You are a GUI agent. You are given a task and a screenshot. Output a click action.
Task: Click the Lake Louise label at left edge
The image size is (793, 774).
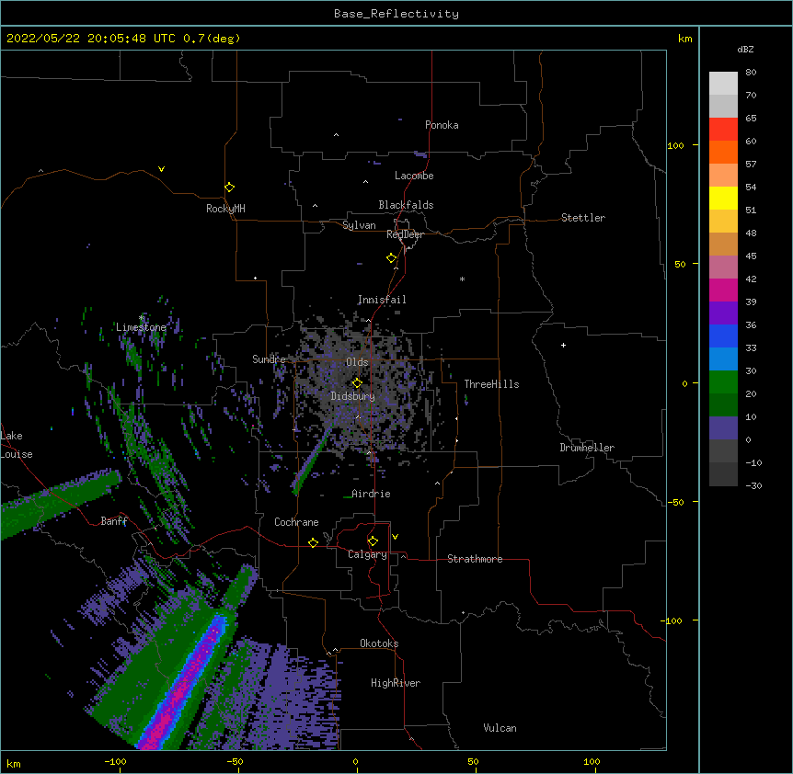(17, 445)
